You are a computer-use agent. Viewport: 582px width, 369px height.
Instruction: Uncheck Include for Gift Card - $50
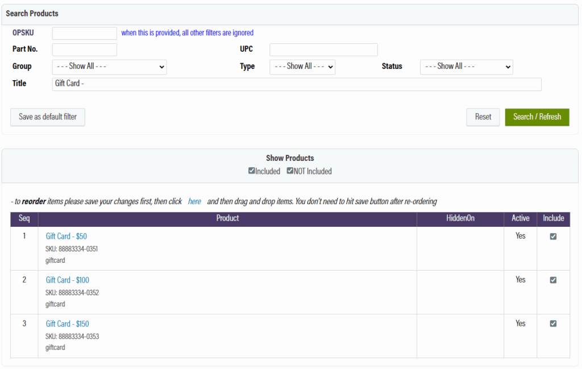pyautogui.click(x=553, y=237)
